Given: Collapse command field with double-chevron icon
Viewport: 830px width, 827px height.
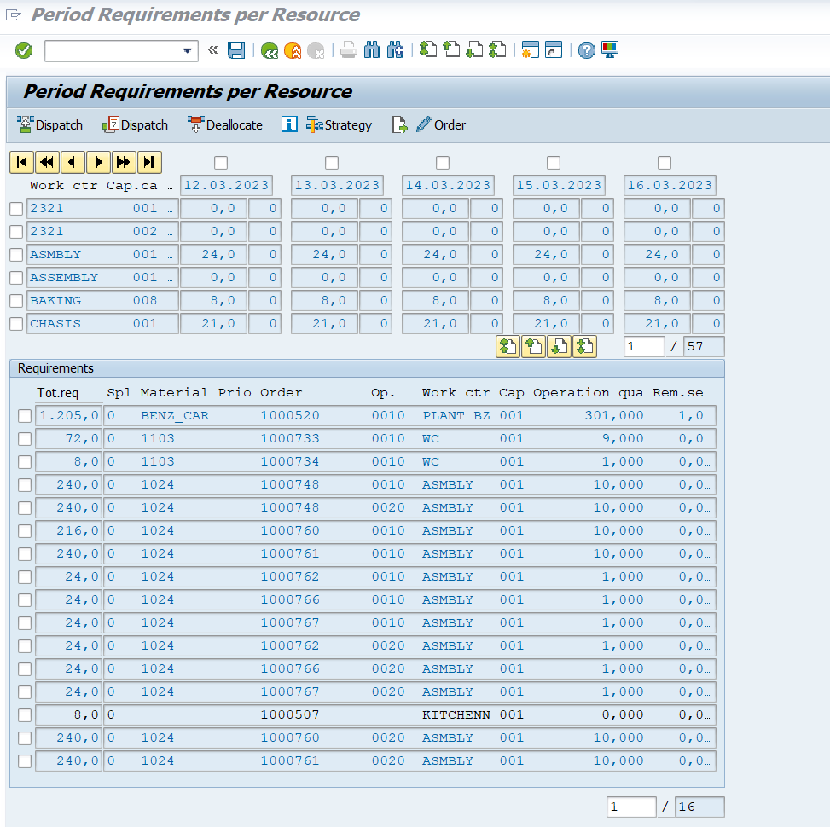Looking at the screenshot, I should (212, 50).
